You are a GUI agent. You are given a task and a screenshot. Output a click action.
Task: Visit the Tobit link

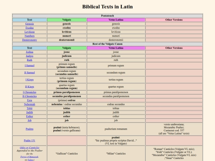point(29,109)
